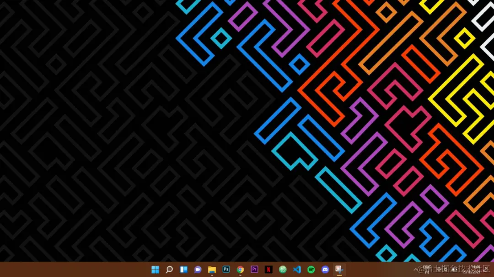The height and width of the screenshot is (277, 494).
Task: Open File Explorer
Action: click(x=212, y=269)
